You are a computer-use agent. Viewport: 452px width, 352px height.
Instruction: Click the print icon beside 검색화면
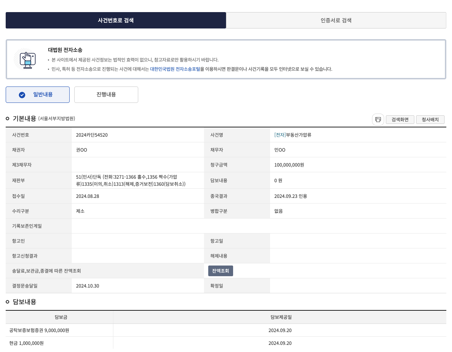point(378,120)
